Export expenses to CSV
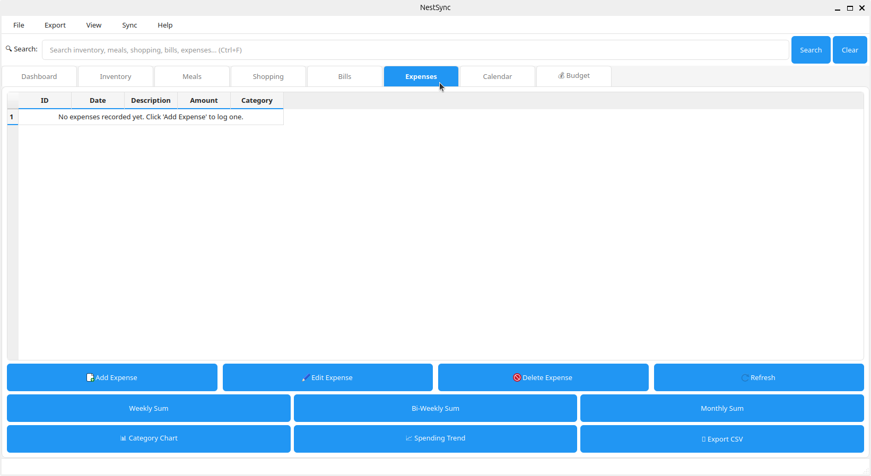This screenshot has width=871, height=476. [x=722, y=439]
